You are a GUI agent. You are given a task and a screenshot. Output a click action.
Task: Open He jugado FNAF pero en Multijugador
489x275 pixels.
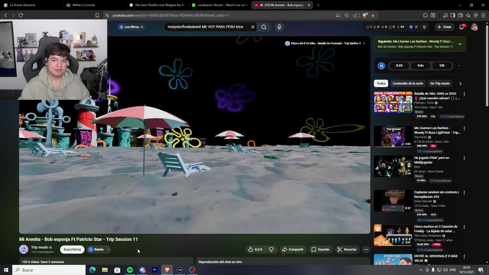coord(393,166)
